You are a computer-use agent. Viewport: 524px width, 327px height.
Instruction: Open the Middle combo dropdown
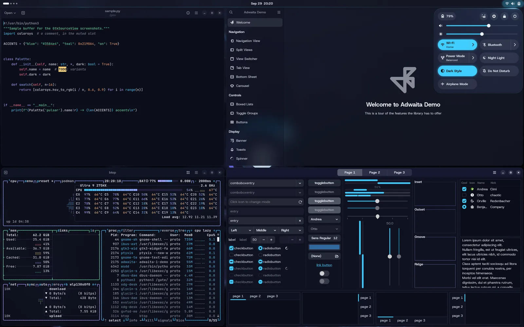click(x=266, y=231)
